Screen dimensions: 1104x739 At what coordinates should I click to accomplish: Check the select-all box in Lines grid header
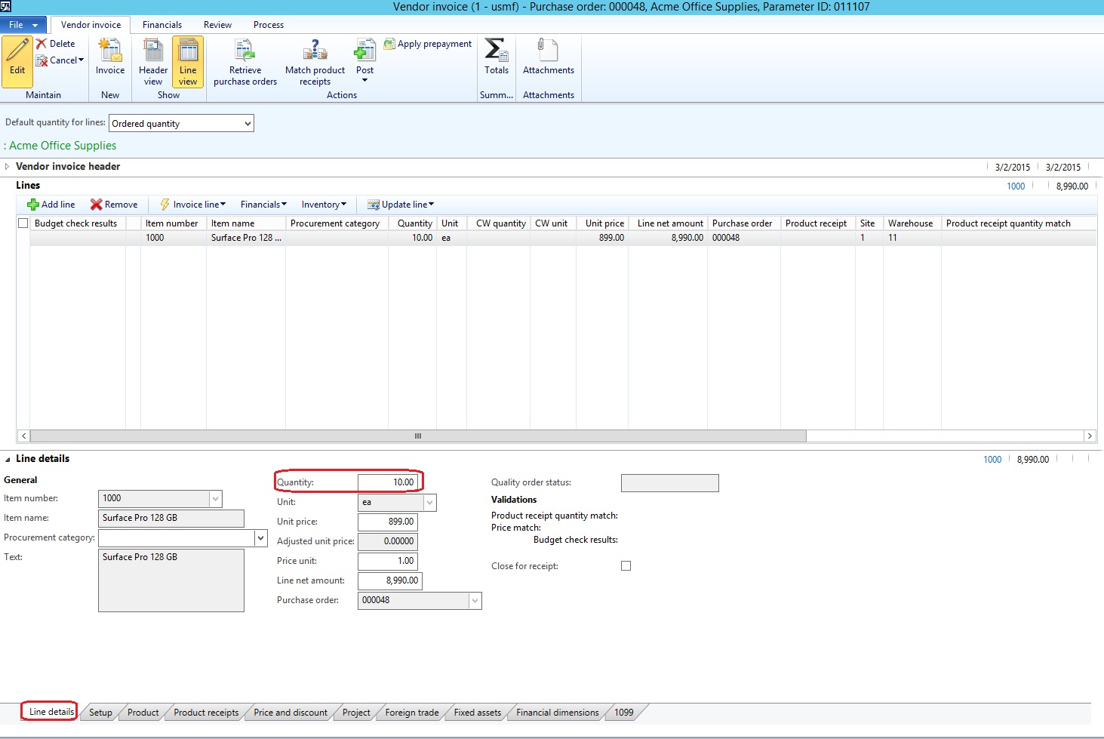(x=23, y=223)
